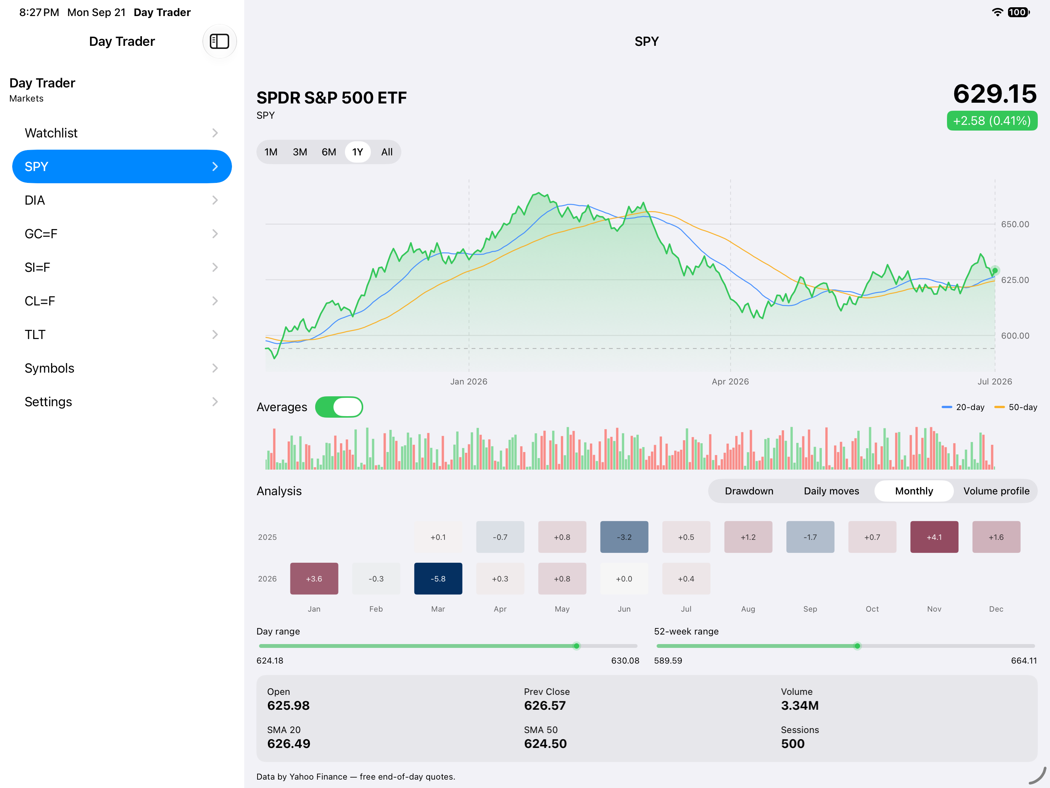The image size is (1050, 788).
Task: Click the 52-week high 664.11
Action: coord(1024,661)
